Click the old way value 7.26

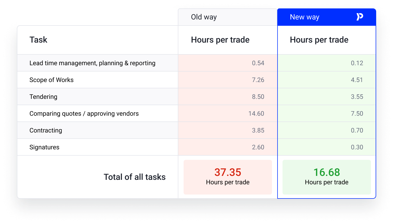pos(258,80)
